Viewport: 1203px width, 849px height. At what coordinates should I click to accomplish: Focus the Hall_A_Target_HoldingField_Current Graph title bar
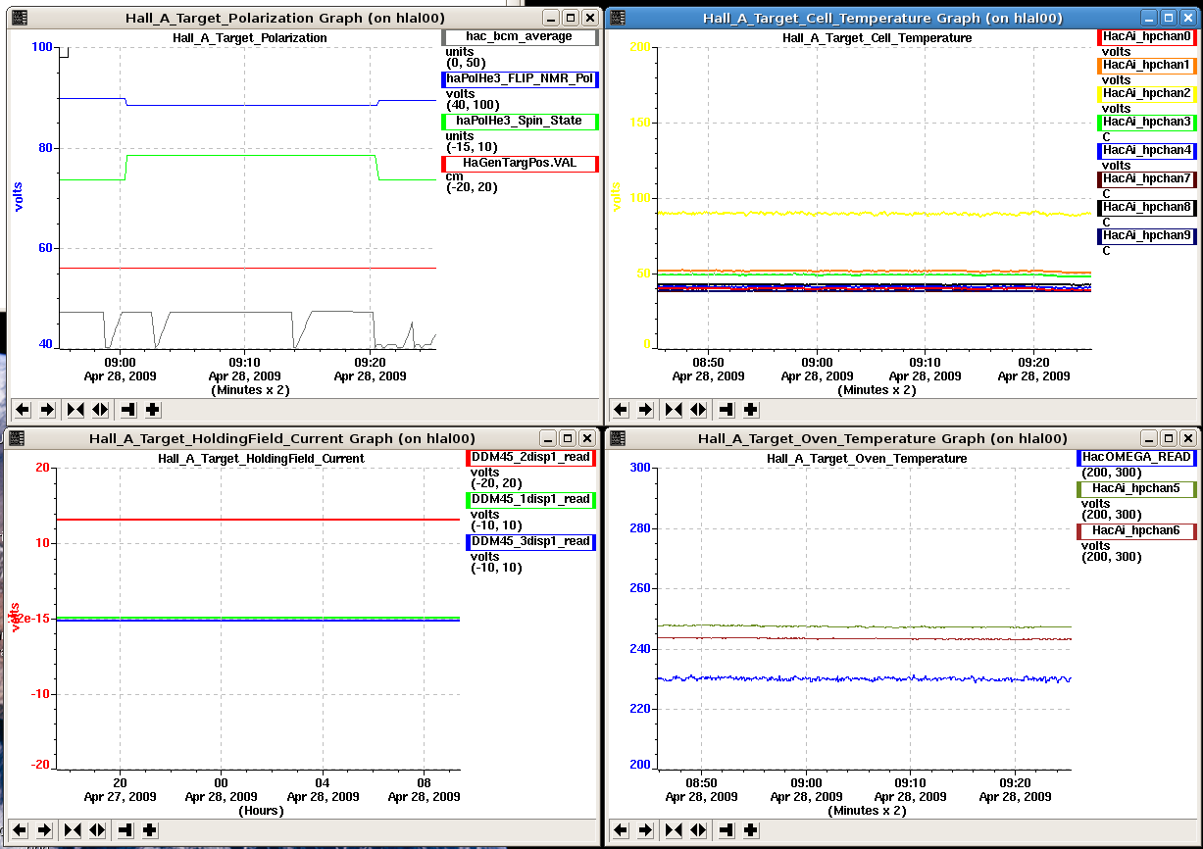tap(282, 438)
